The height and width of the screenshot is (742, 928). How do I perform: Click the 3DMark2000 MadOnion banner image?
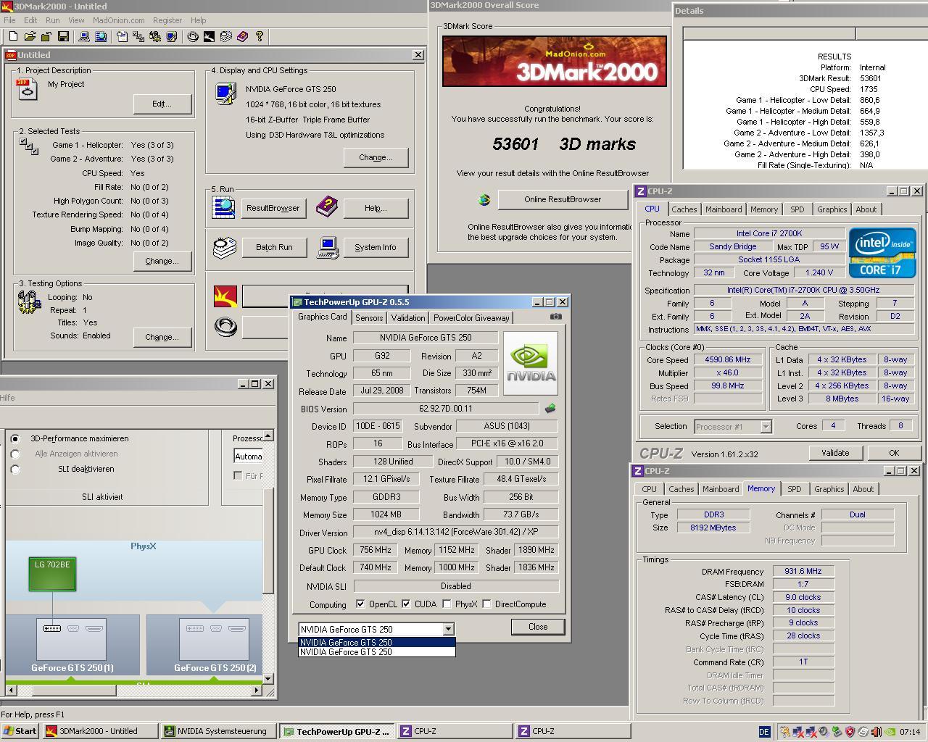[555, 62]
